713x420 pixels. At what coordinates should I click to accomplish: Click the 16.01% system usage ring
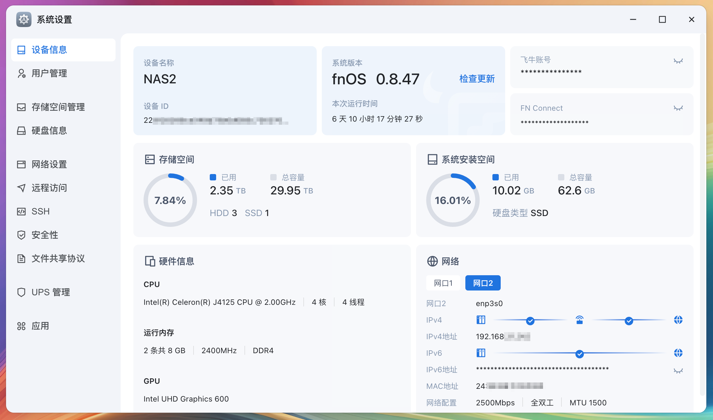tap(453, 200)
